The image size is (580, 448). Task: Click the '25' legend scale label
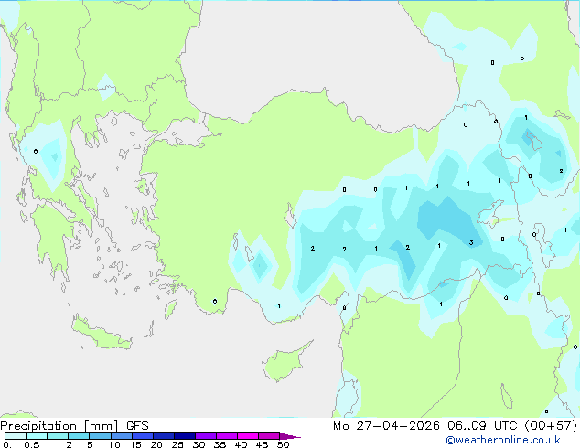(x=177, y=444)
